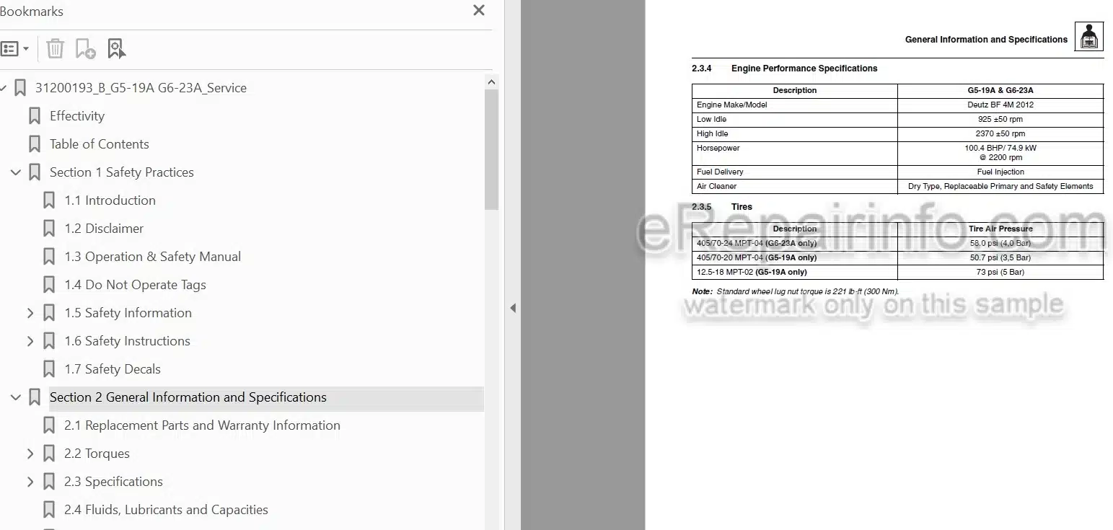The image size is (1113, 530).
Task: Click the bookmarks panel vertical scrollbar thumb
Action: (x=492, y=149)
